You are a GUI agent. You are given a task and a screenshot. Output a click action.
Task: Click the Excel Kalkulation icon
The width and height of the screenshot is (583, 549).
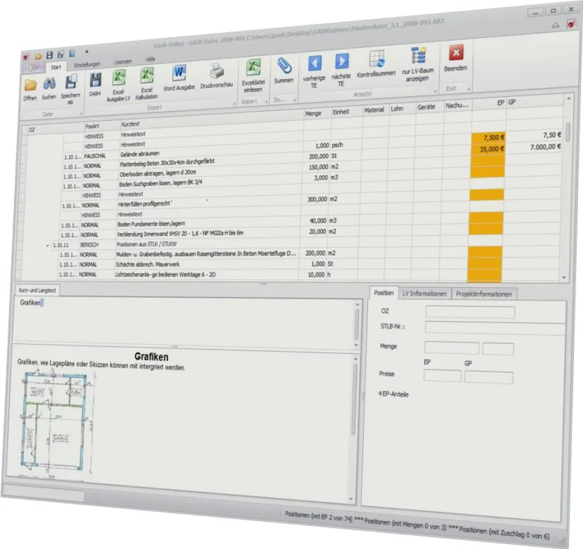click(x=147, y=76)
